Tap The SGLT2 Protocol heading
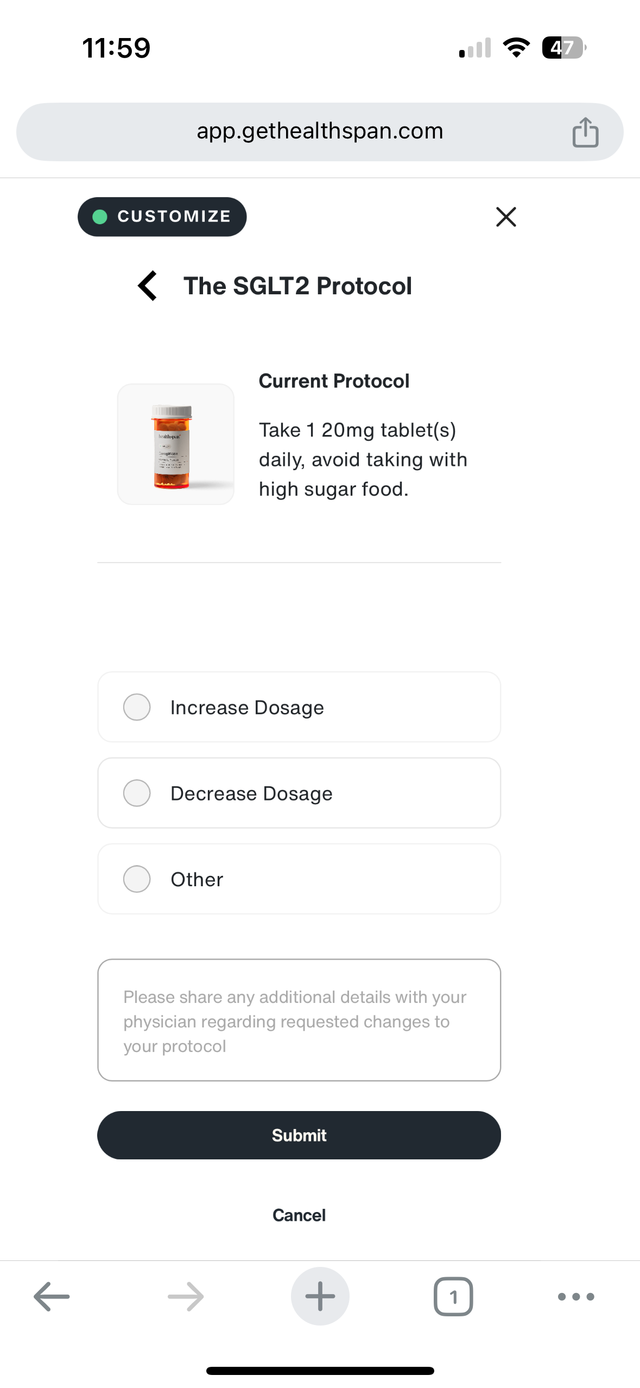Screen dimensions: 640x1388 [297, 286]
